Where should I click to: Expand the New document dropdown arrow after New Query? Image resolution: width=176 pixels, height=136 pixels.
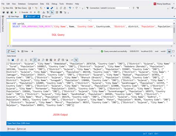point(33,8)
